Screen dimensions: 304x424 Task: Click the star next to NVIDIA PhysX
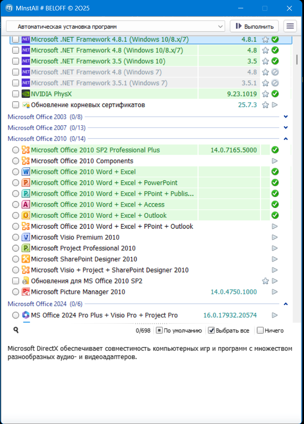point(265,94)
